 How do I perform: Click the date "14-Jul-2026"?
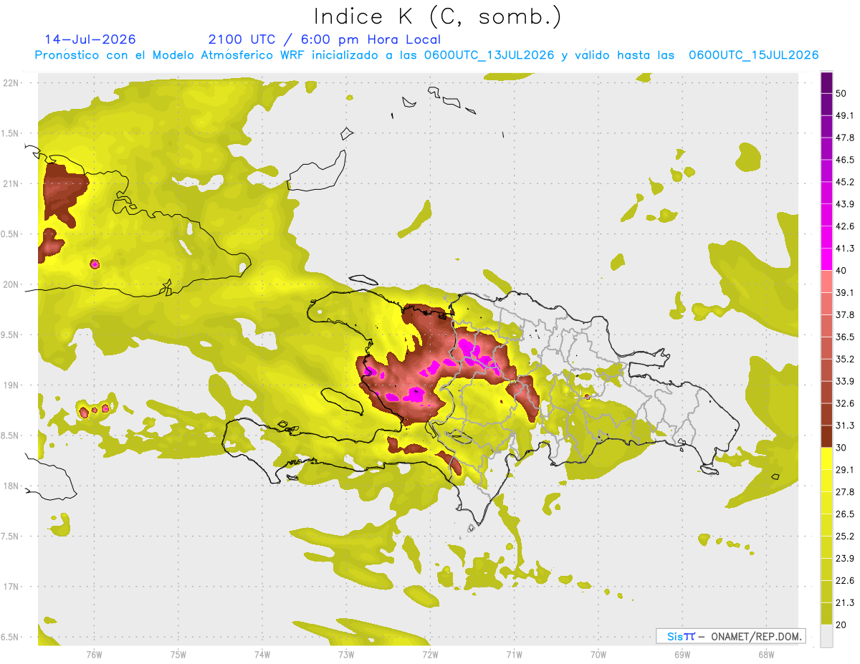click(90, 39)
